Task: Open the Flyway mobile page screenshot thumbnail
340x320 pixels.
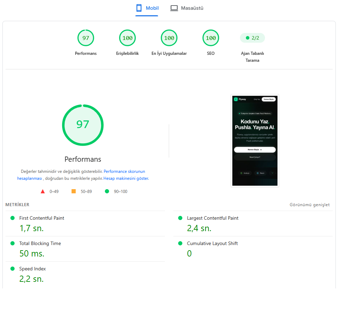Action: pyautogui.click(x=255, y=141)
